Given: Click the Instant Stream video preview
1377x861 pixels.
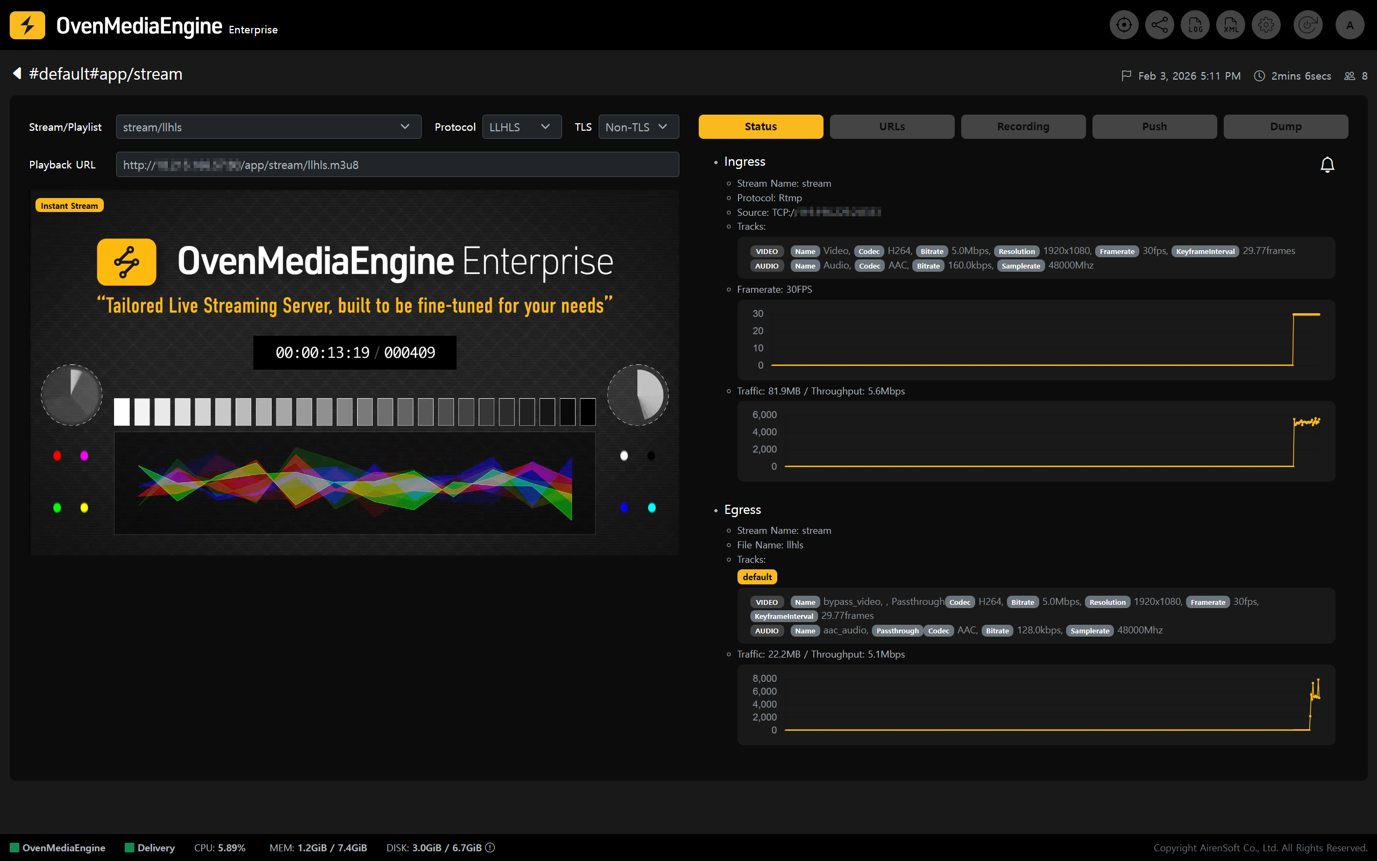Looking at the screenshot, I should [354, 372].
